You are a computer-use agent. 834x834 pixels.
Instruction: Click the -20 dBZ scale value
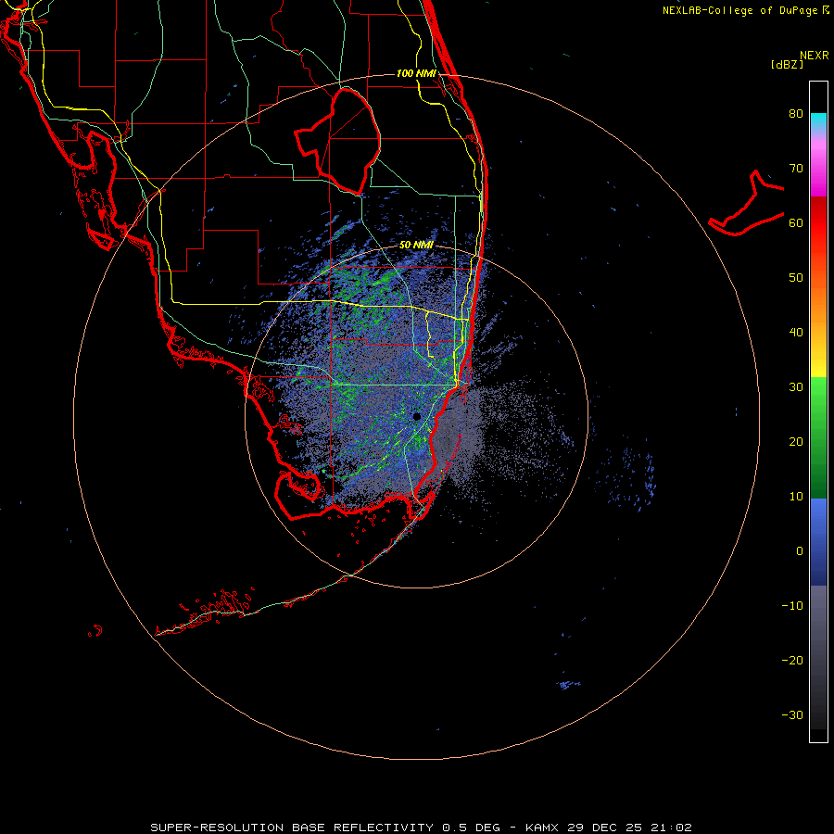(x=792, y=660)
